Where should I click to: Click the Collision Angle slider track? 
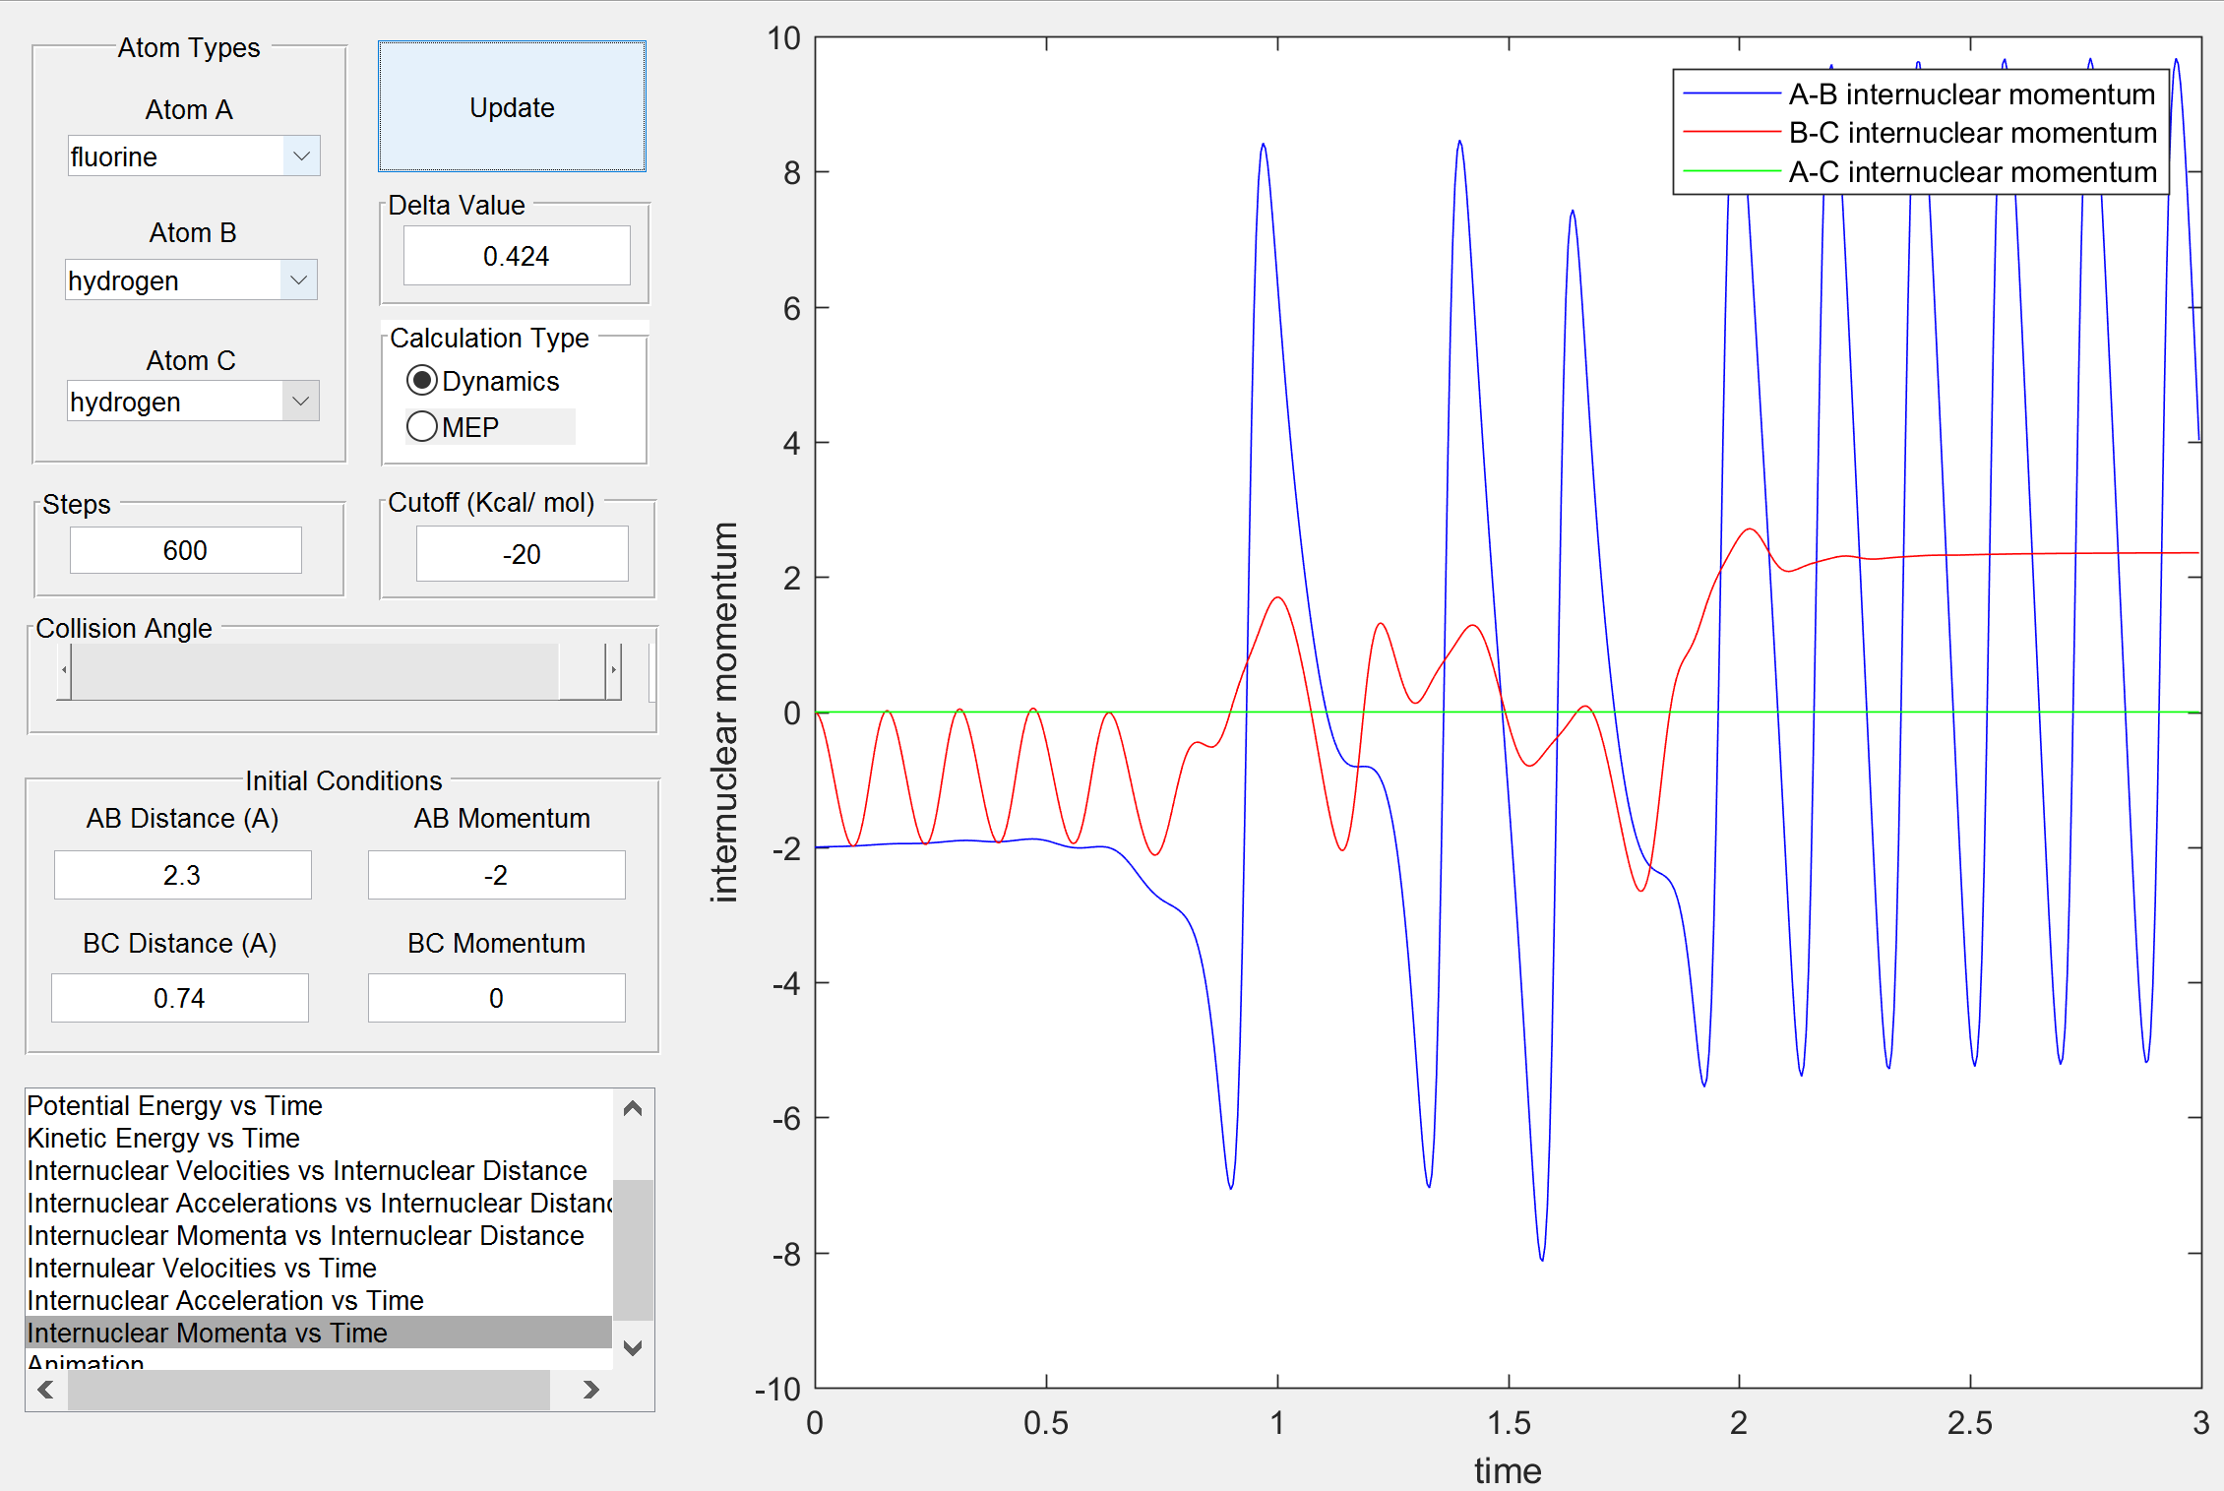pos(315,670)
